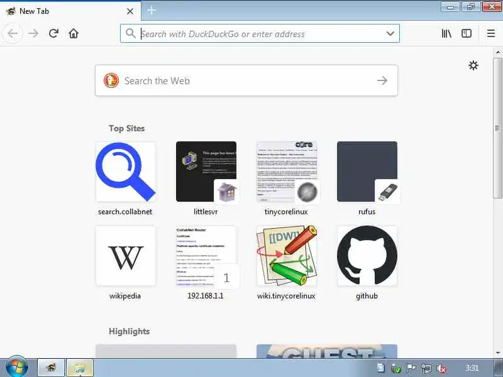Click the littlesvr site label
Screen dimensions: 503x377
click(x=206, y=212)
